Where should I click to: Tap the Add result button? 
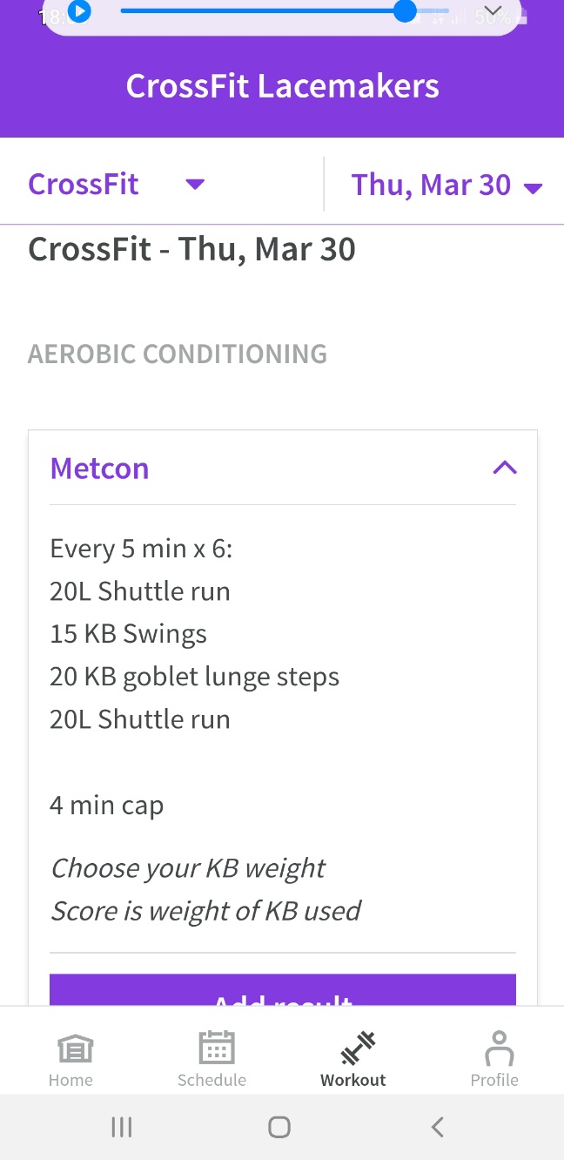pos(283,990)
